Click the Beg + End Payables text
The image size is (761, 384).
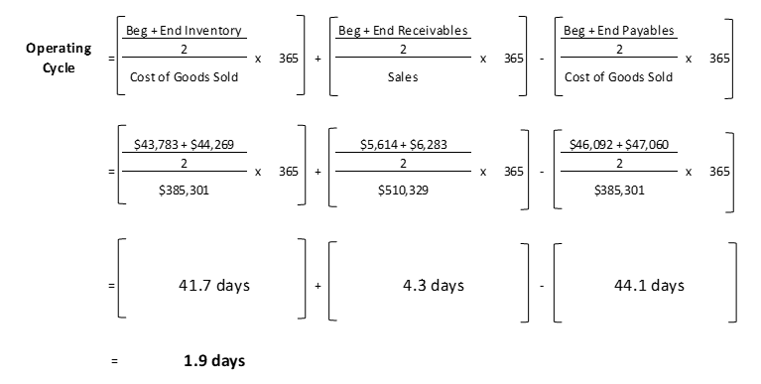pyautogui.click(x=618, y=31)
